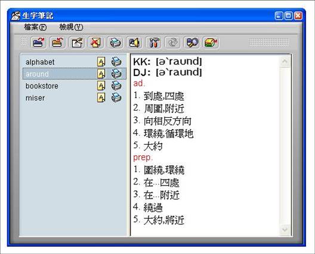The height and width of the screenshot is (254, 315).
Task: Click the book dictionary toolbar icon
Action: (211, 42)
